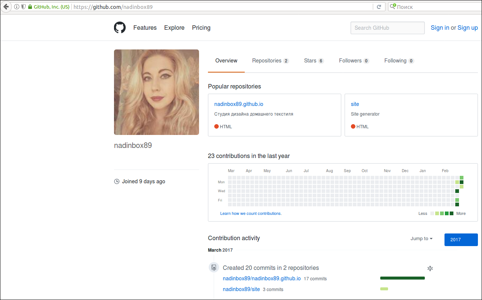Viewport: 482px width, 300px height.
Task: Switch to the Overview tab
Action: click(226, 61)
